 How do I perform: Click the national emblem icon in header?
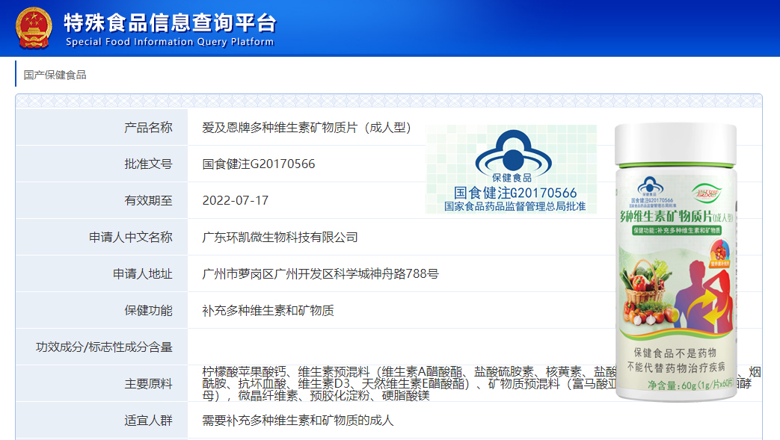tap(34, 28)
